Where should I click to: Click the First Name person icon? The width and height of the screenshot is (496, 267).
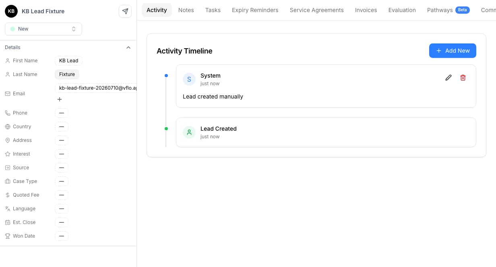click(x=8, y=61)
